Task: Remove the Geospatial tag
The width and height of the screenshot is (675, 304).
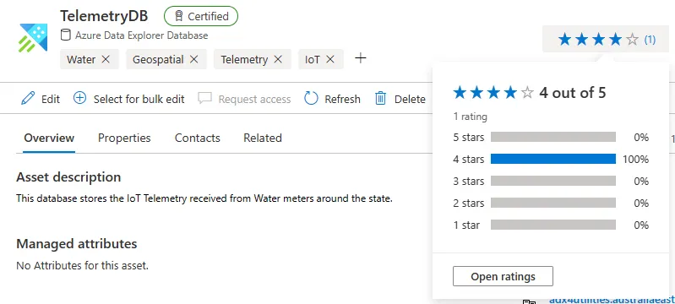Action: point(194,59)
